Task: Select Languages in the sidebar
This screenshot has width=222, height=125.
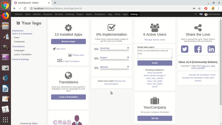Action: tap(19, 50)
